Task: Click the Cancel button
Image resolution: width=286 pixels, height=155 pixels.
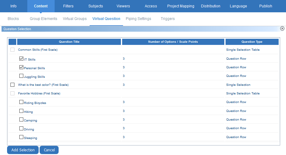Action: 49,150
